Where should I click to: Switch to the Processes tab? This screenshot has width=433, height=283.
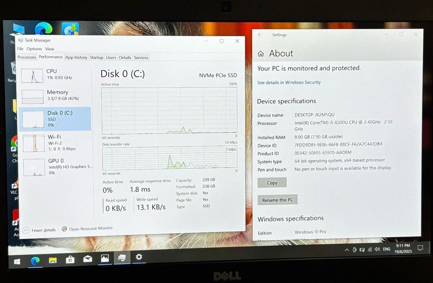pos(27,57)
